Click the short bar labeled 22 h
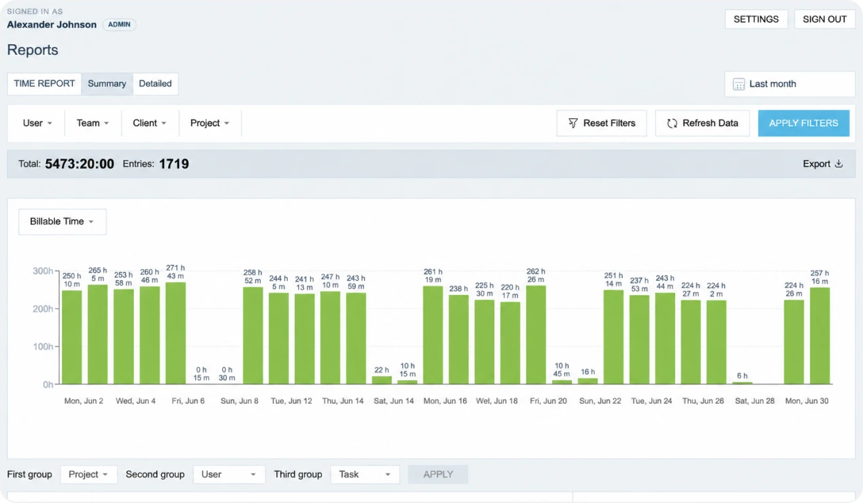Viewport: 863px width, 503px height. point(382,381)
